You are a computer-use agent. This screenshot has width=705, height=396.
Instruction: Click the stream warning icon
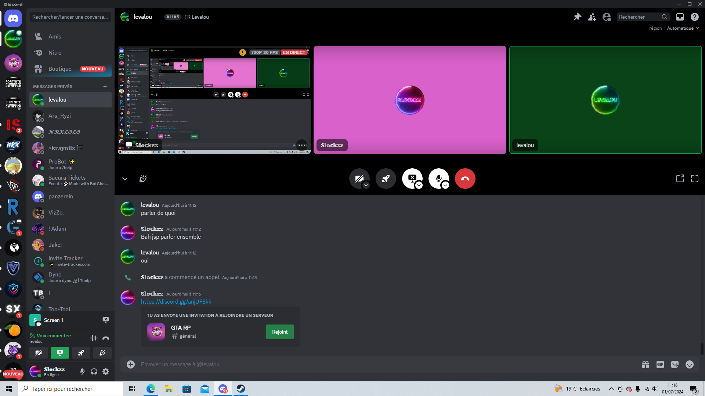coord(243,52)
